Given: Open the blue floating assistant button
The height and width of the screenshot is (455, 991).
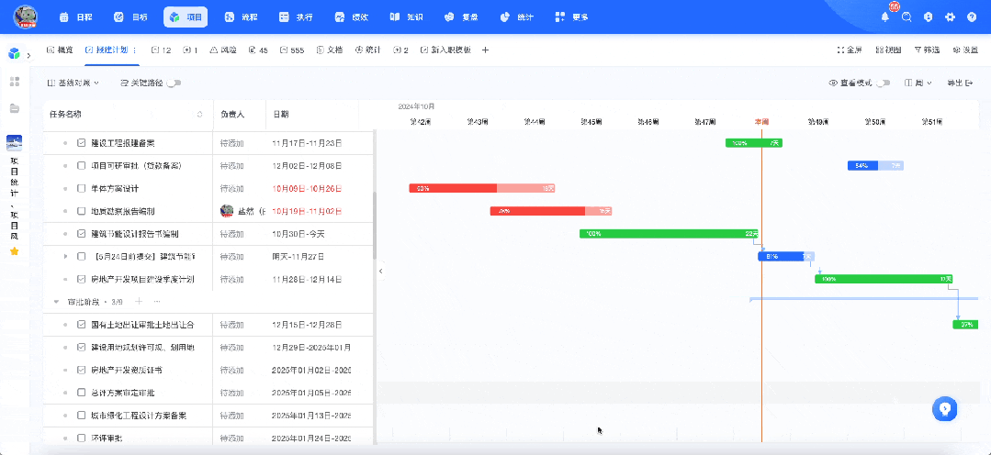Looking at the screenshot, I should coord(945,409).
